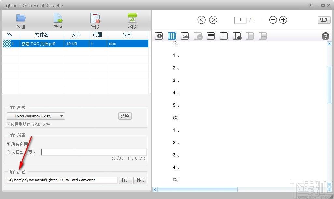This screenshot has height=199, width=334.
Task: Click the 移除 (Remove) trash icon
Action: pos(132,18)
